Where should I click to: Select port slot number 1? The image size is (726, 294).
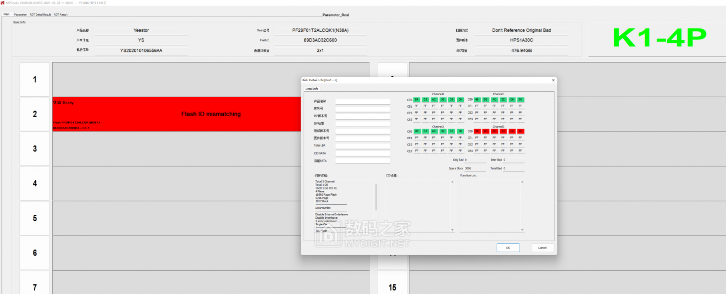[x=34, y=79]
